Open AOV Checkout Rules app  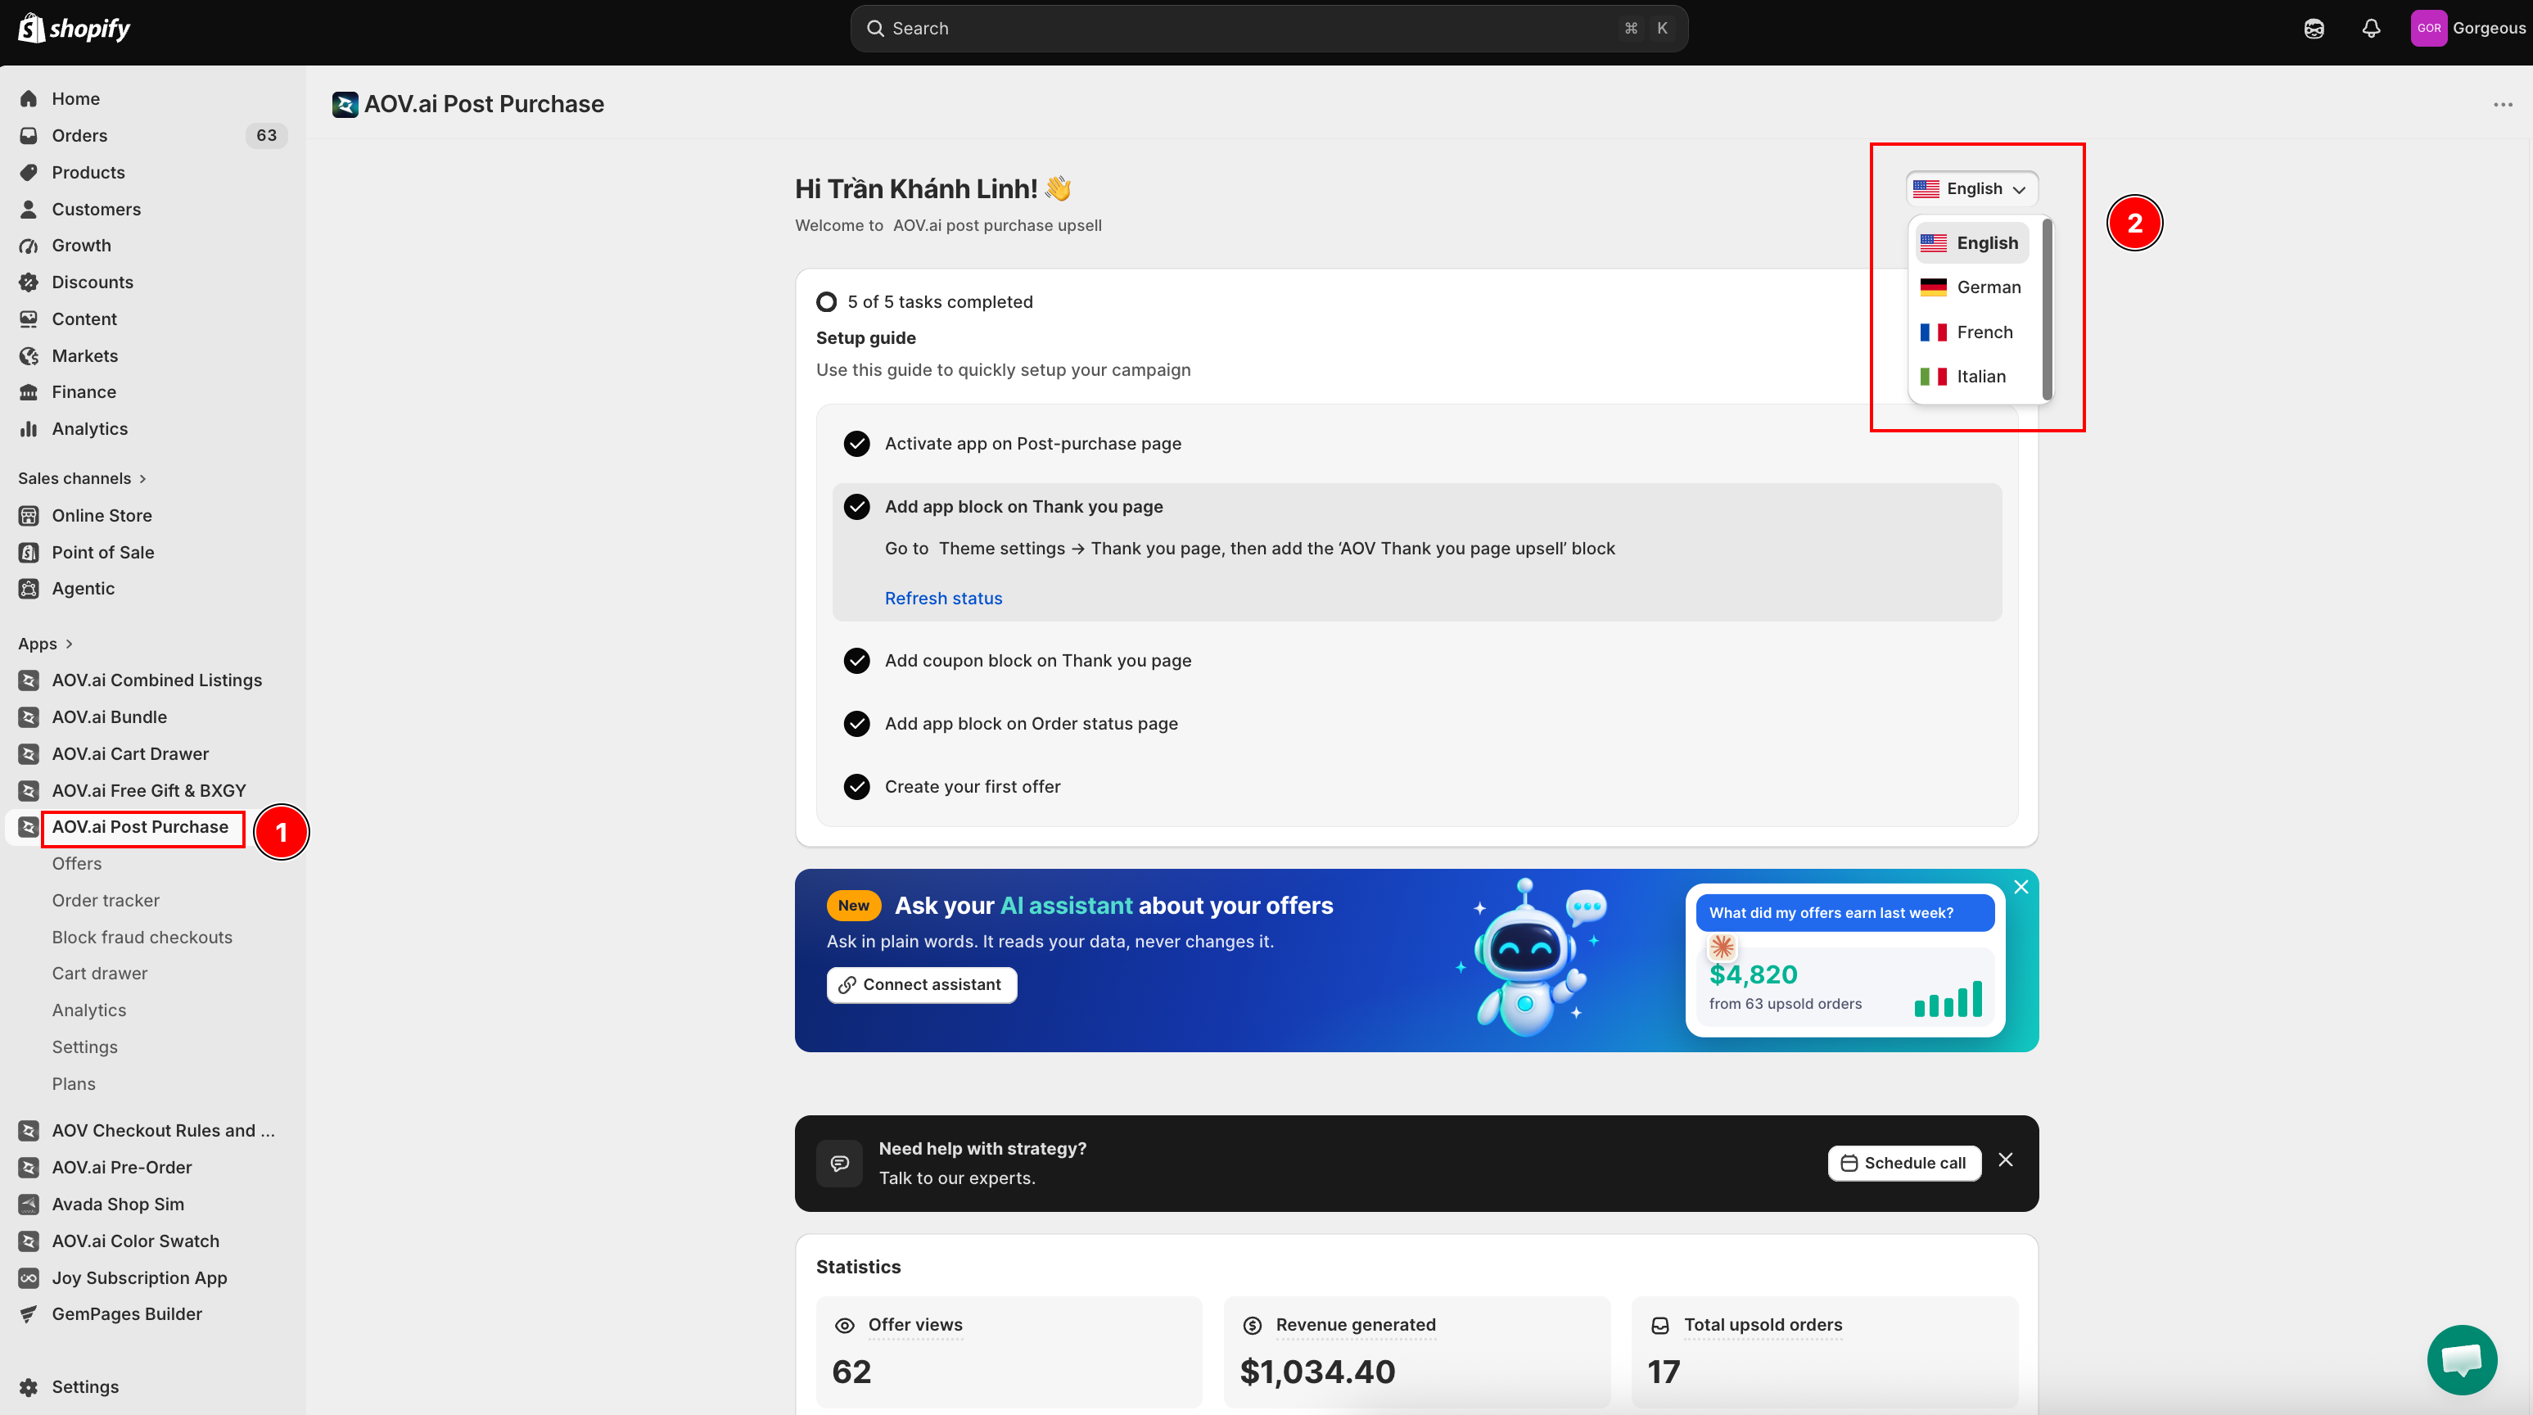click(x=163, y=1131)
